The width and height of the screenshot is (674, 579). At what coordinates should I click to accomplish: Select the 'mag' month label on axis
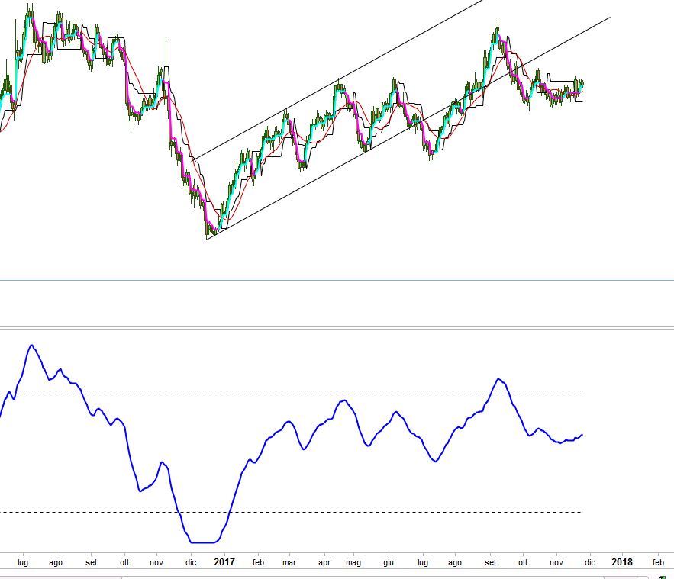point(353,563)
